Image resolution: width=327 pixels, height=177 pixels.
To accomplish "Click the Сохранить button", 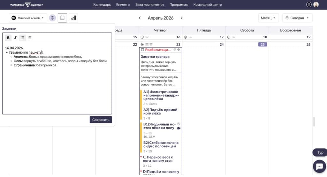I will click(x=101, y=120).
